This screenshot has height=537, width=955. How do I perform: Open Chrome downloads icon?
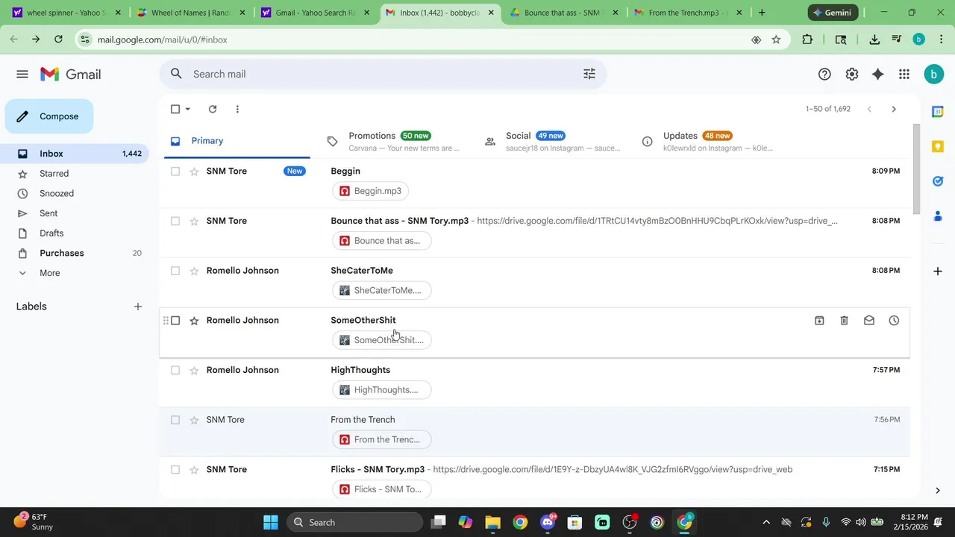click(x=874, y=40)
